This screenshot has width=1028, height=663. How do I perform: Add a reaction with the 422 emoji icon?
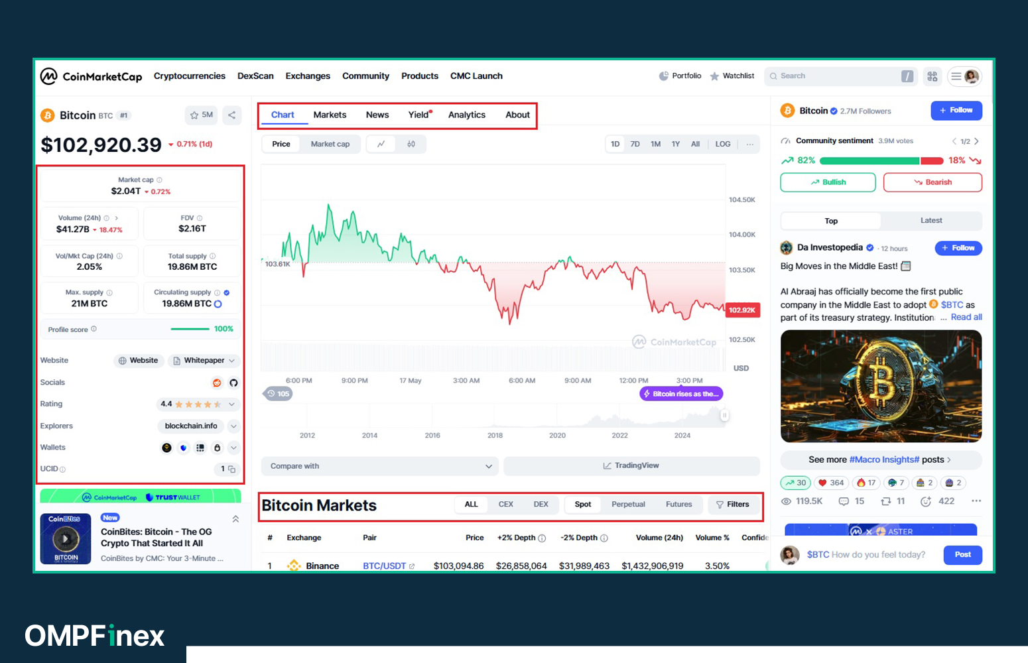point(926,501)
